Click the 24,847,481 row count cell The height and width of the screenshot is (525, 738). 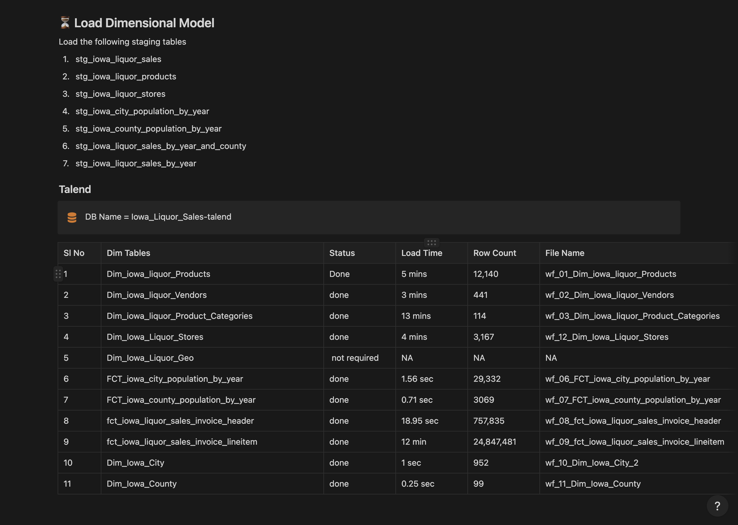point(495,442)
